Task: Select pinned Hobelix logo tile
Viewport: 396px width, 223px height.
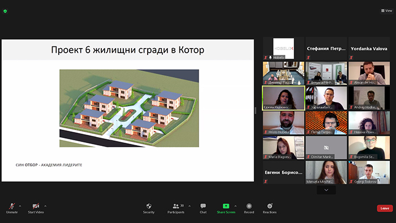Action: [x=283, y=49]
